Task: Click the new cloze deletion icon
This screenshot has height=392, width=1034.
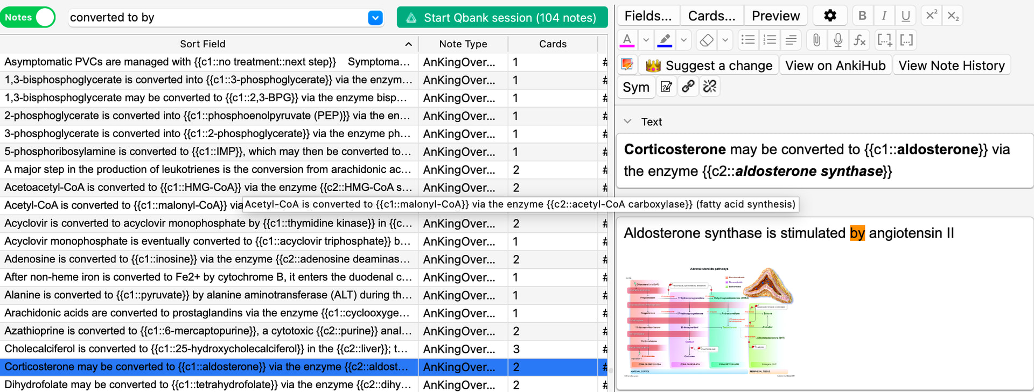Action: click(x=884, y=40)
